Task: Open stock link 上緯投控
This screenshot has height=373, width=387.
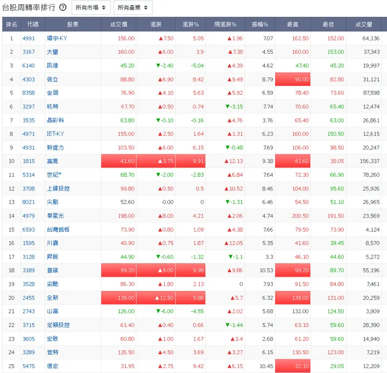Action: tap(58, 189)
